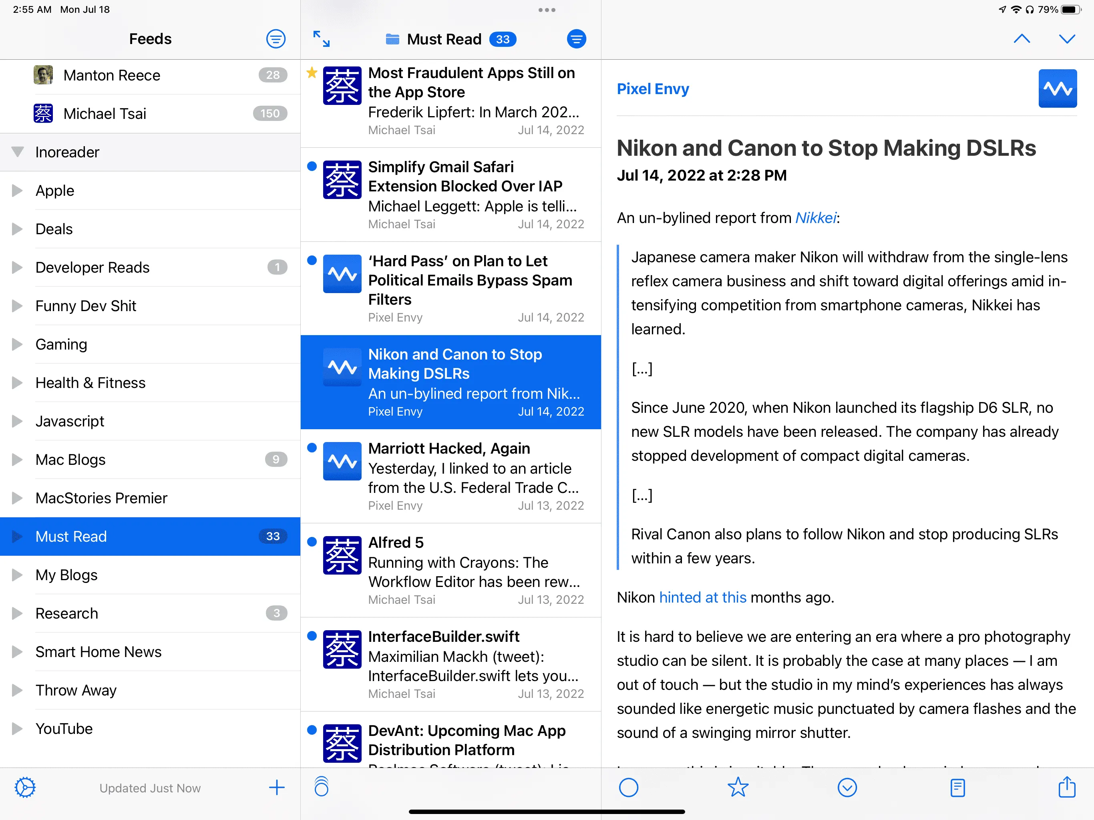Open 'Hard Pass' on Plan article
The image size is (1094, 820).
pos(450,288)
